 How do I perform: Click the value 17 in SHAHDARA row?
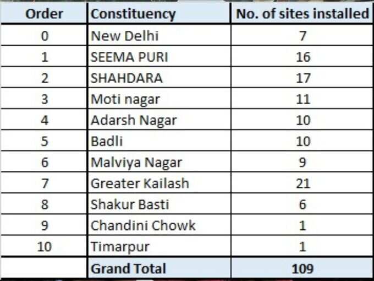tap(302, 78)
